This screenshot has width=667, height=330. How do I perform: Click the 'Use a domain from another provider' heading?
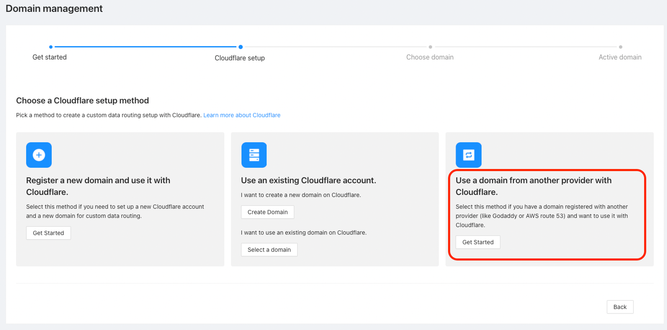tap(534, 186)
